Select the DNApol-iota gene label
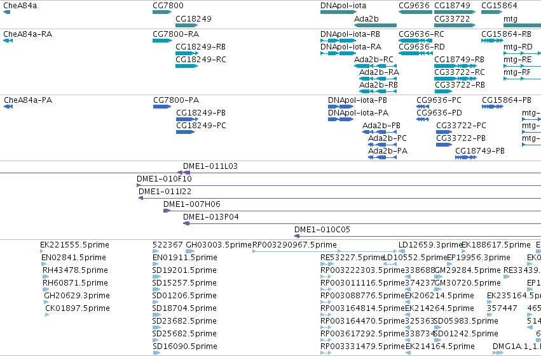This screenshot has height=356, width=541. coord(343,6)
